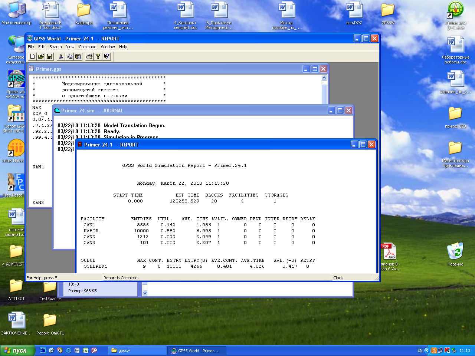Launch Windows Media Player from quick launch
475x356 pixels.
[x=60, y=350]
